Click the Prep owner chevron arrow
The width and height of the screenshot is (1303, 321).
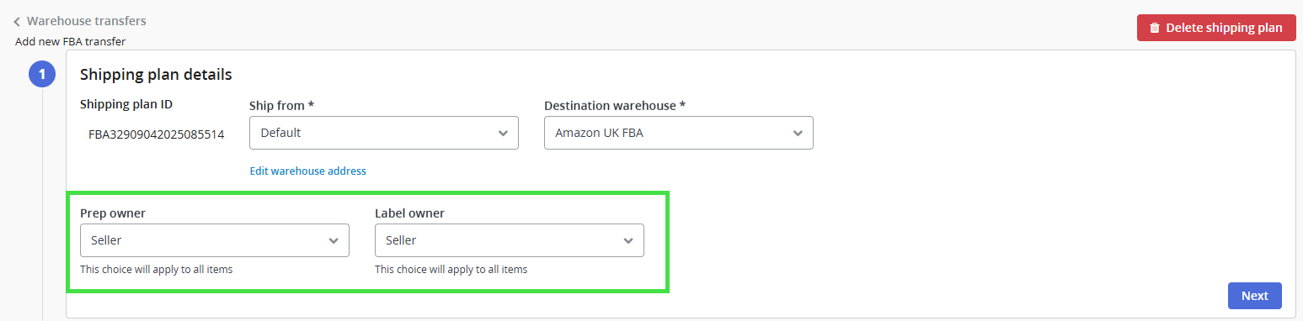tap(334, 240)
